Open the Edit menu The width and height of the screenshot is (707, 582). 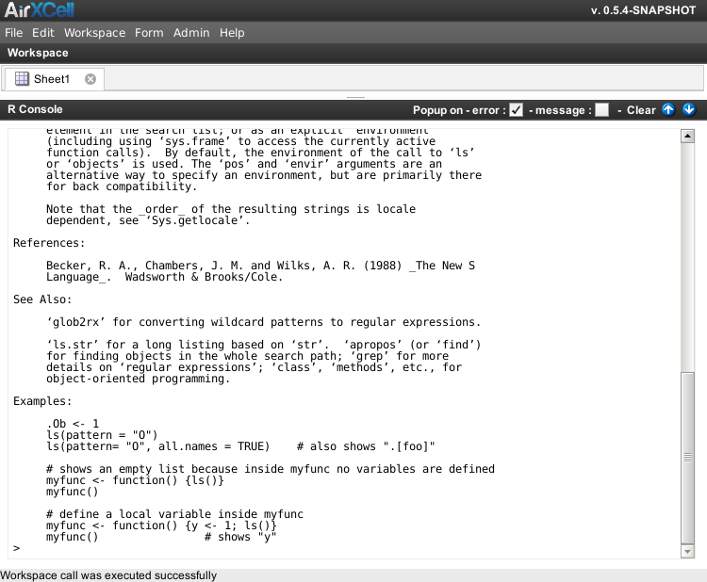42,33
